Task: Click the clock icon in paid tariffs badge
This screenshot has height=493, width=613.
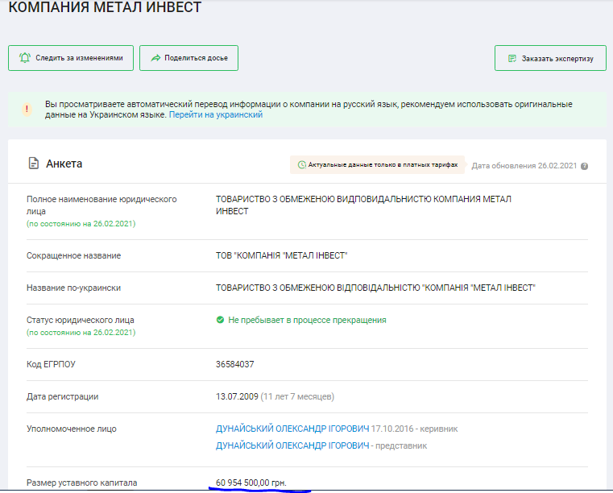Action: (302, 165)
